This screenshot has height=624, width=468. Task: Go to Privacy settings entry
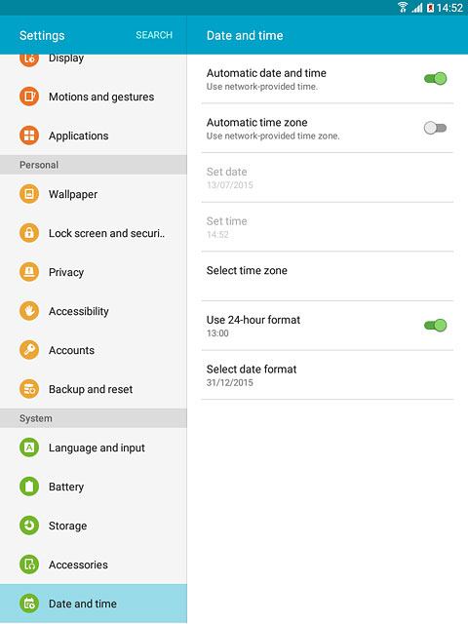(94, 272)
